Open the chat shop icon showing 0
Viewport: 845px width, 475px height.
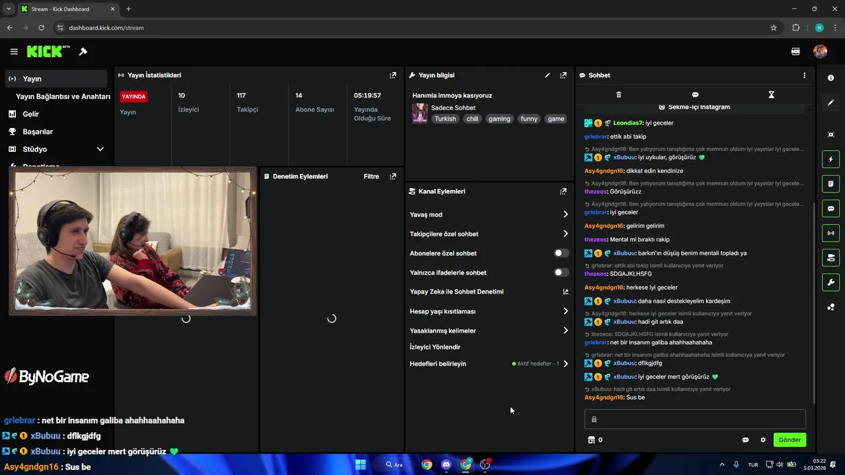(x=595, y=440)
